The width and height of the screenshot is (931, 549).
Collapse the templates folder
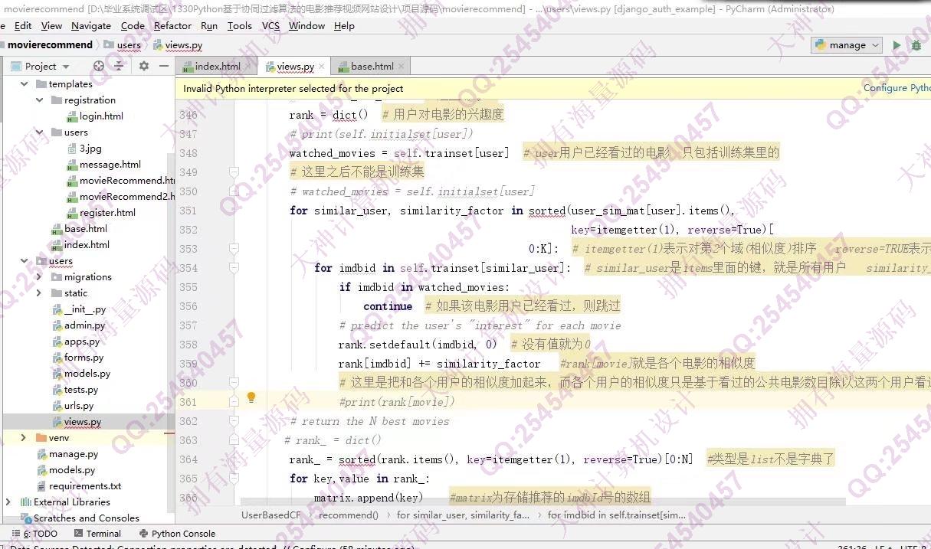[24, 84]
